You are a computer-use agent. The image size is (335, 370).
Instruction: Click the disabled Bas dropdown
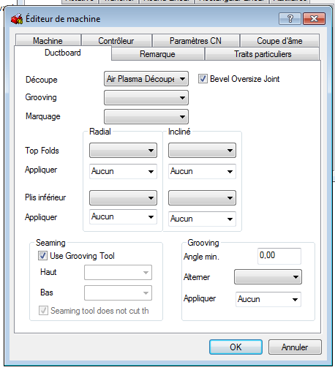coord(118,293)
